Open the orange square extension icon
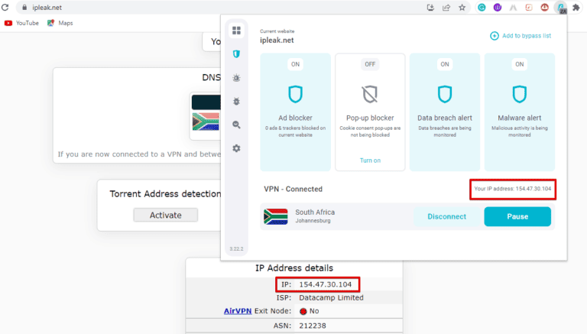This screenshot has height=334, width=587. click(529, 7)
